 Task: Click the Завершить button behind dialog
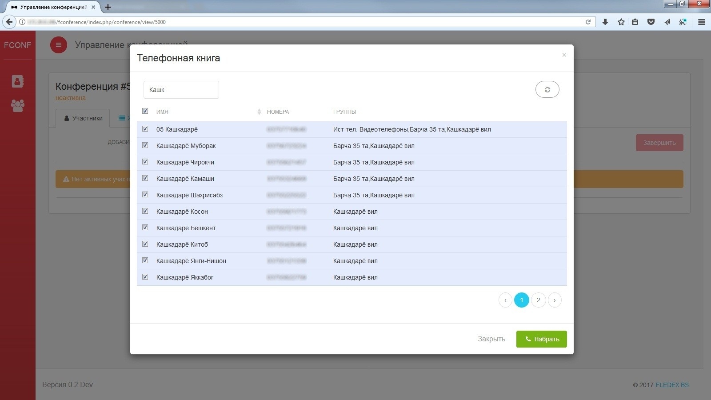(659, 143)
